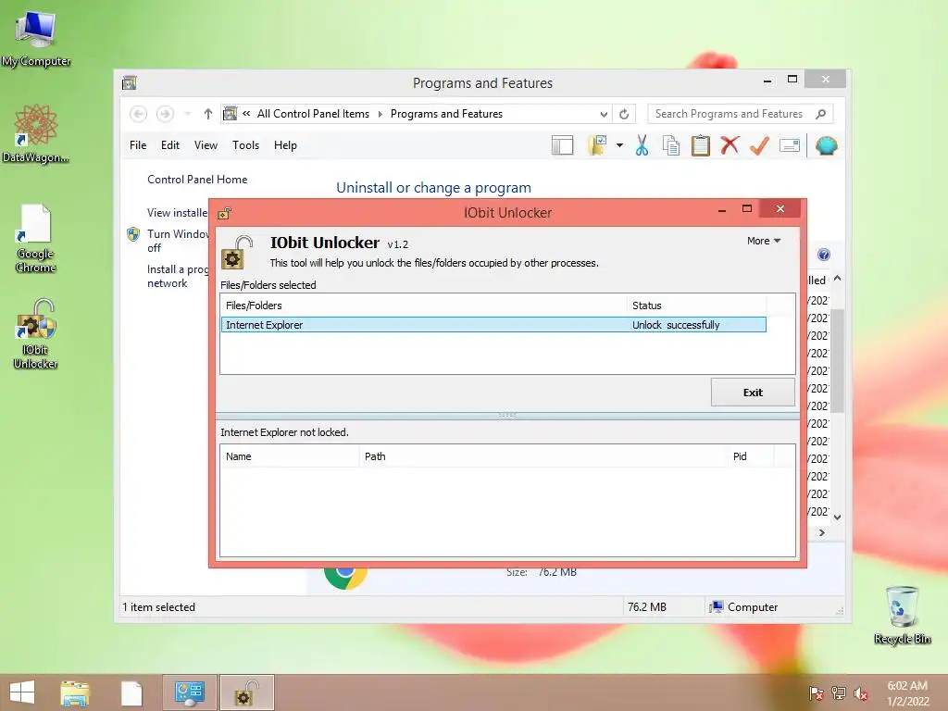
Task: Click the orange checkmark toolbar icon
Action: [759, 145]
